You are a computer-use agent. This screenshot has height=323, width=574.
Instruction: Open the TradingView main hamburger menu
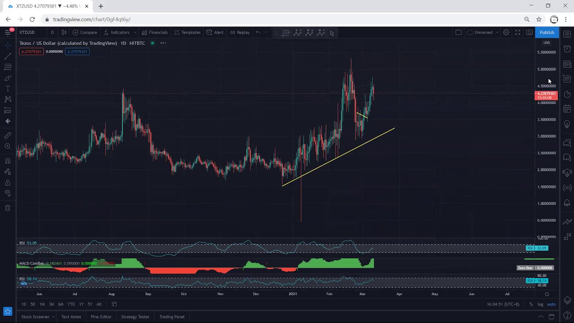coord(8,32)
